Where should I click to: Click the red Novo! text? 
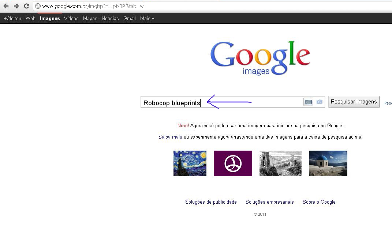click(x=183, y=126)
